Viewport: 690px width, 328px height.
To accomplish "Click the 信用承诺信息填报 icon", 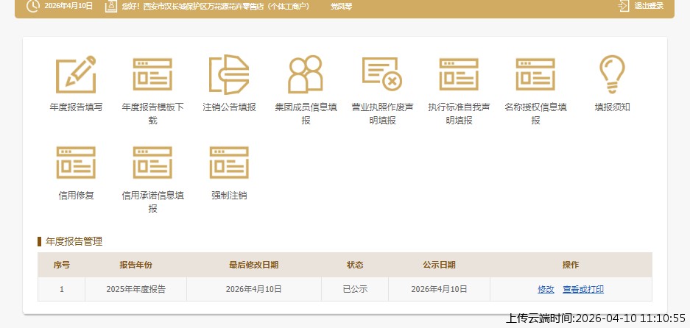I will point(152,163).
